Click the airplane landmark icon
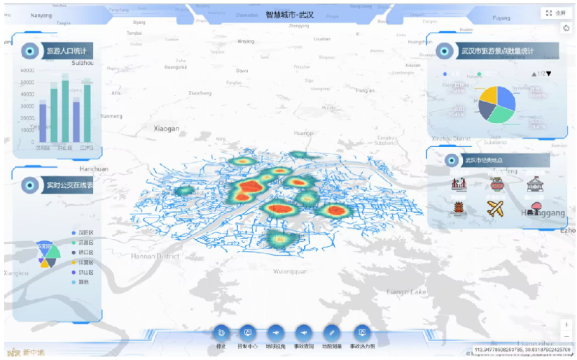The height and width of the screenshot is (360, 577). click(496, 208)
